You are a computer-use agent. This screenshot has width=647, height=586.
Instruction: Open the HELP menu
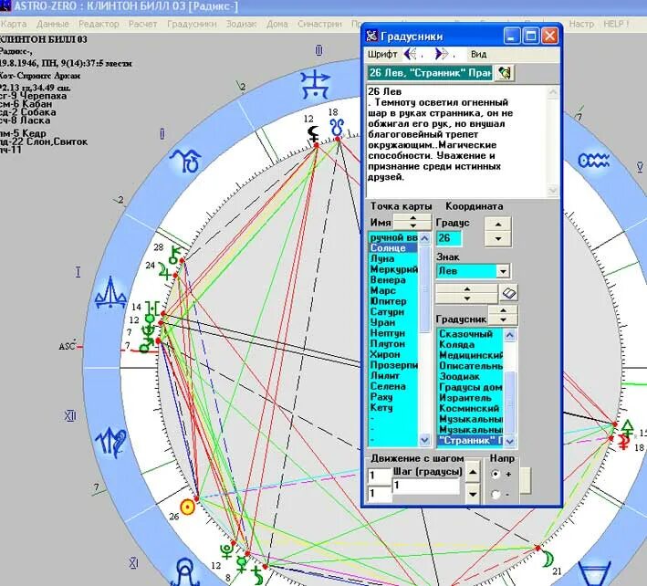tap(616, 24)
